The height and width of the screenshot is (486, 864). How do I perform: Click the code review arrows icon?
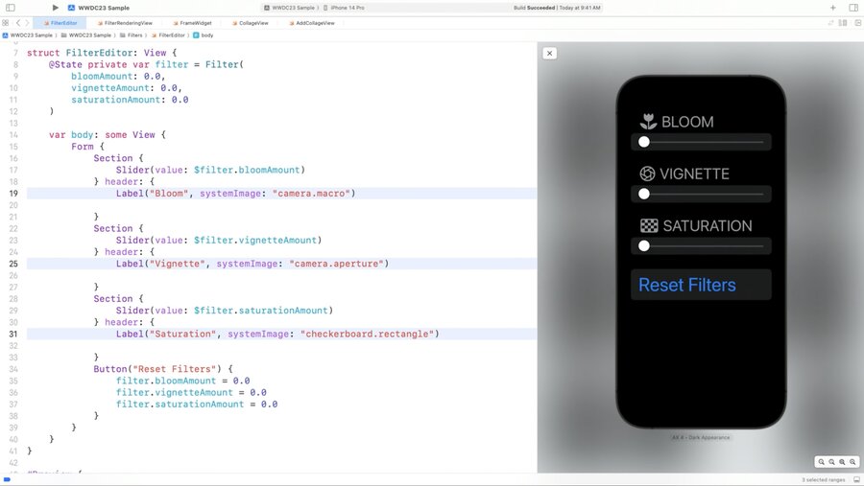click(830, 23)
